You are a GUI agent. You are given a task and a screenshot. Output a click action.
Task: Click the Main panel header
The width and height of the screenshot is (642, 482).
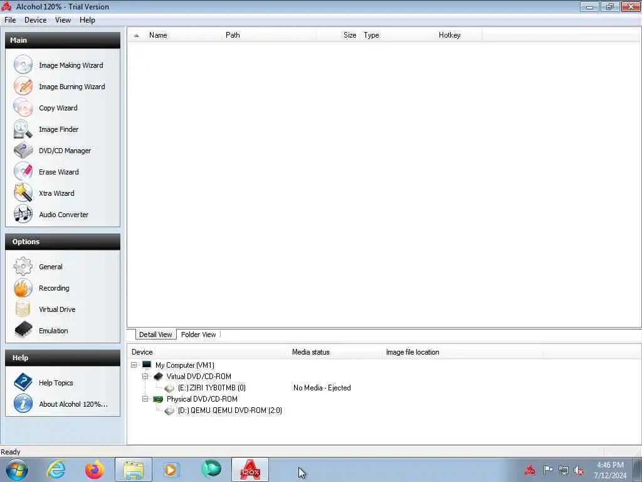click(x=63, y=40)
